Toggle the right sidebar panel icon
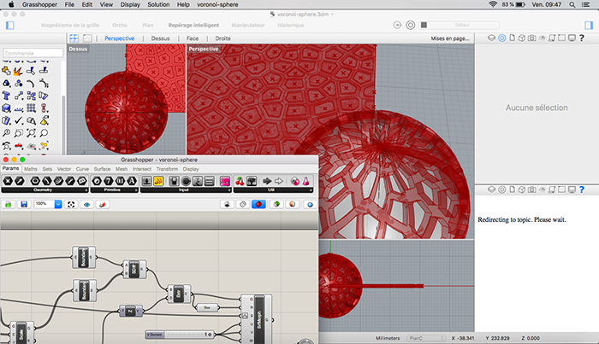599x344 pixels. (589, 25)
